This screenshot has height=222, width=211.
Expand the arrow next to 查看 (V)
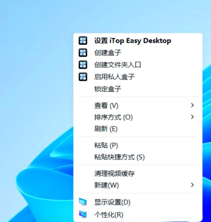pyautogui.click(x=192, y=105)
